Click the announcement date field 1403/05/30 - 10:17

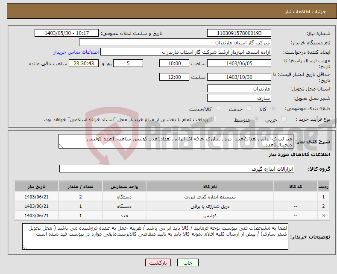point(66,33)
